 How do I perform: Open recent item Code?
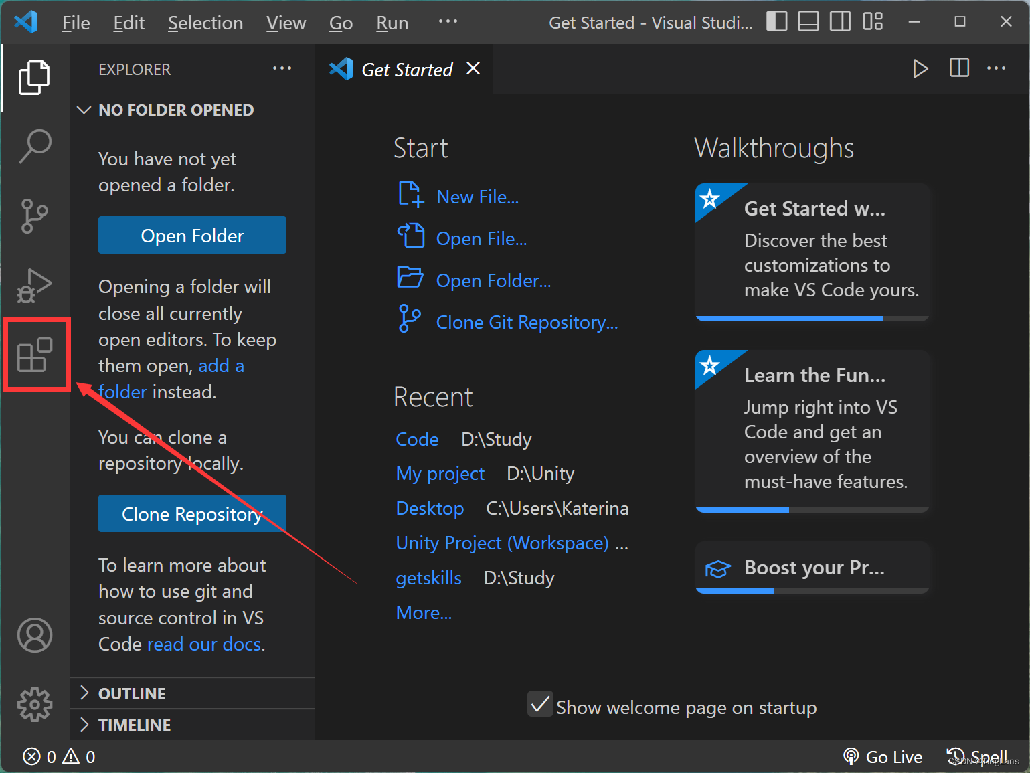click(x=417, y=439)
